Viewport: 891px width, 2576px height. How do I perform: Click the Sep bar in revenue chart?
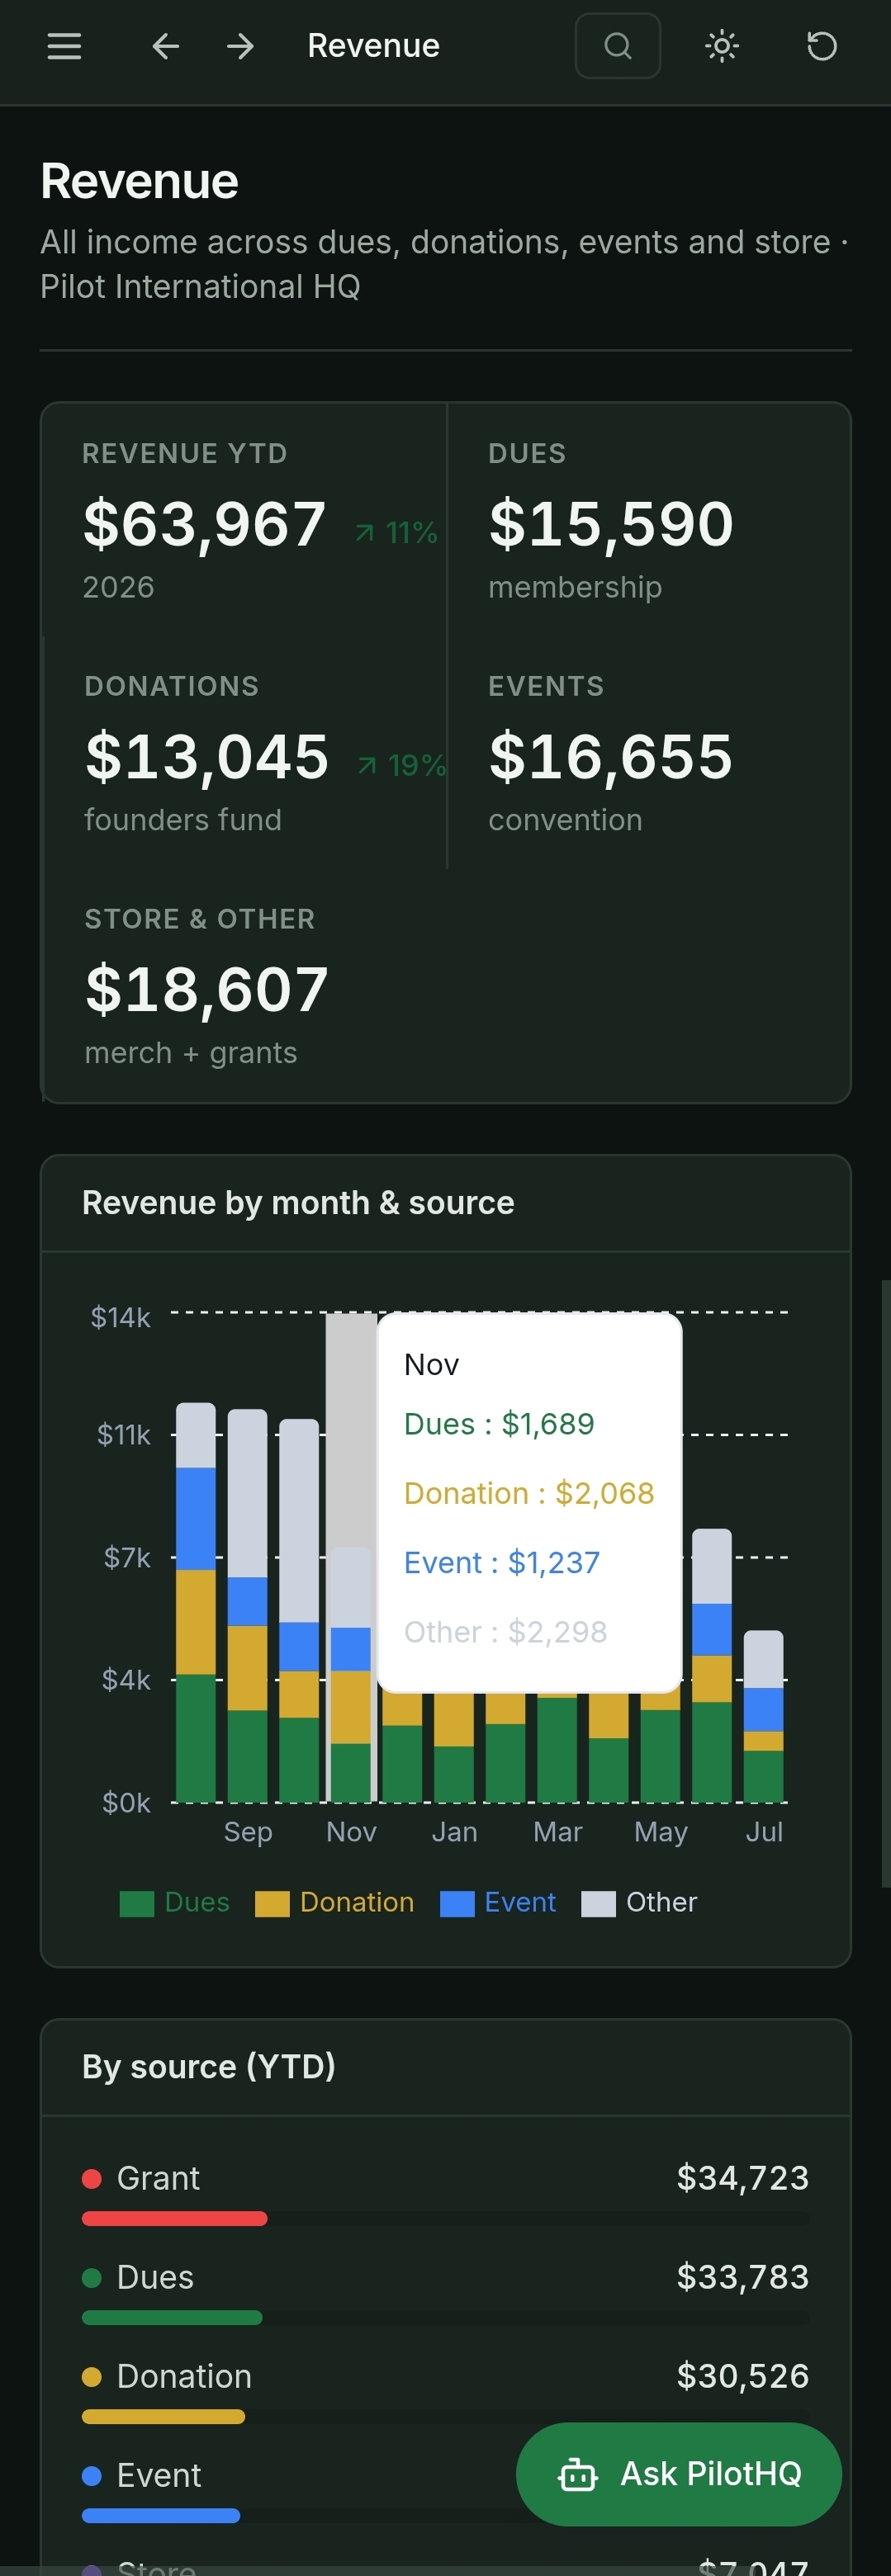(x=247, y=1606)
